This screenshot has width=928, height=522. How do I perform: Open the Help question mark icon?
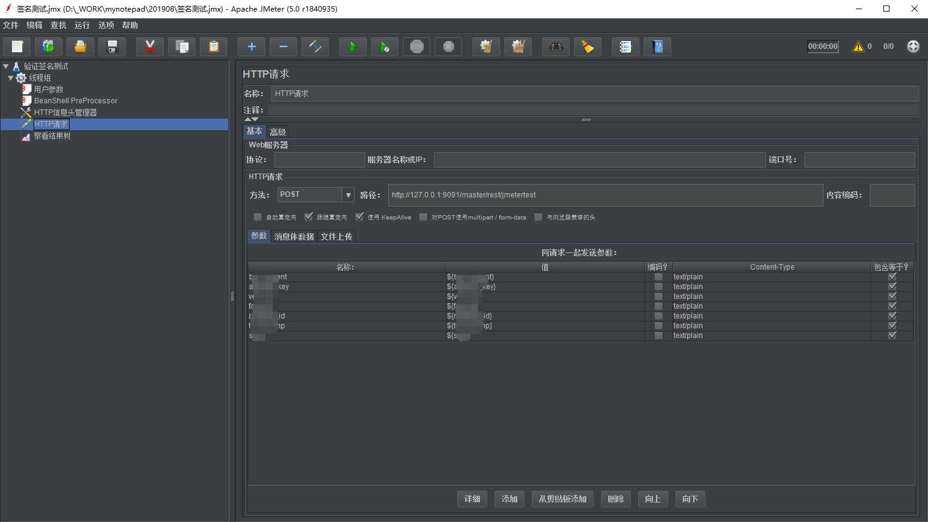657,46
